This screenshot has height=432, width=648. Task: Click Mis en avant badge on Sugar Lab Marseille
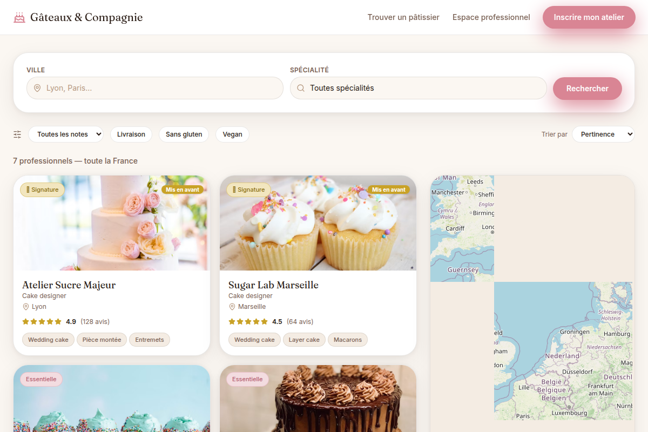point(389,190)
